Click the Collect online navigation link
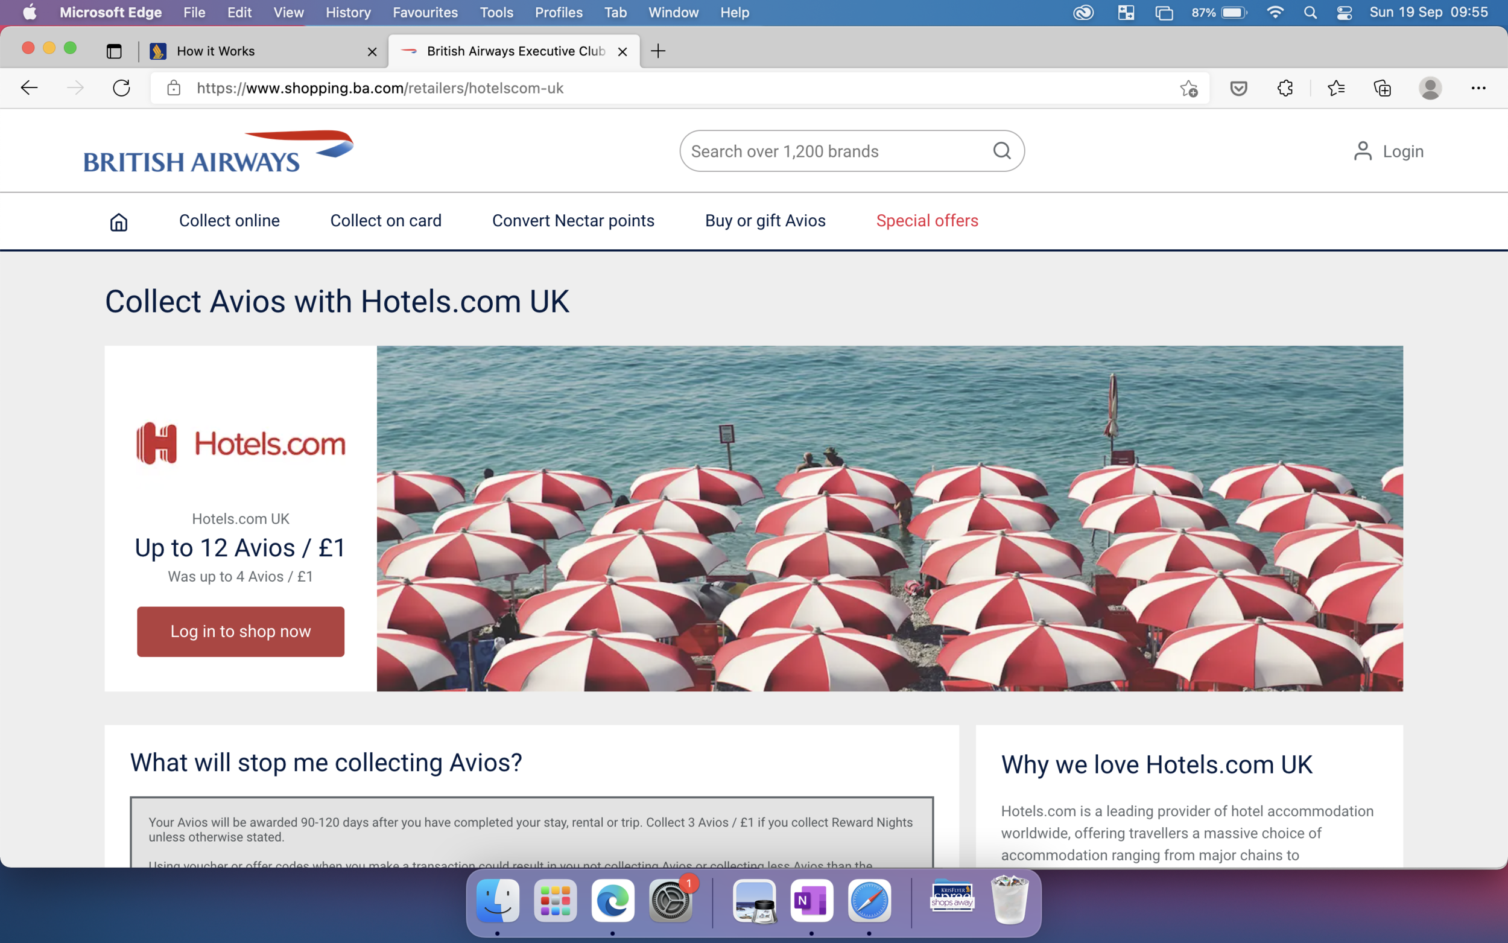The width and height of the screenshot is (1508, 943). click(229, 221)
